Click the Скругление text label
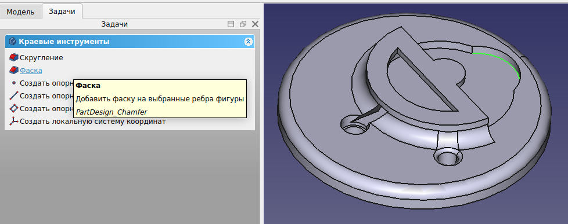Viewport: 568px width, 224px height. [x=41, y=57]
